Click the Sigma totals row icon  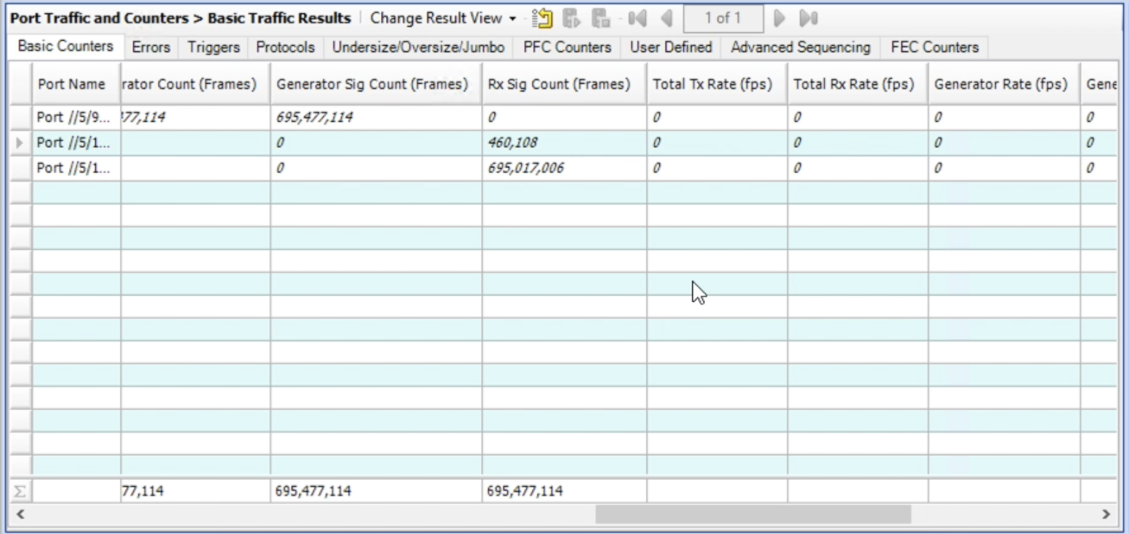point(20,491)
